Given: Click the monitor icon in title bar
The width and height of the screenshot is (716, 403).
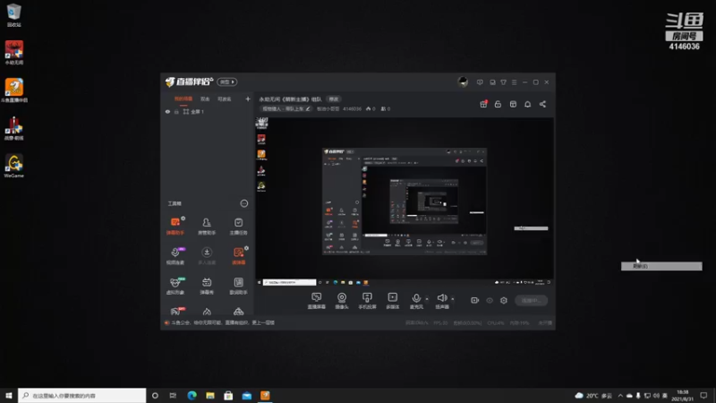Looking at the screenshot, I should click(492, 82).
